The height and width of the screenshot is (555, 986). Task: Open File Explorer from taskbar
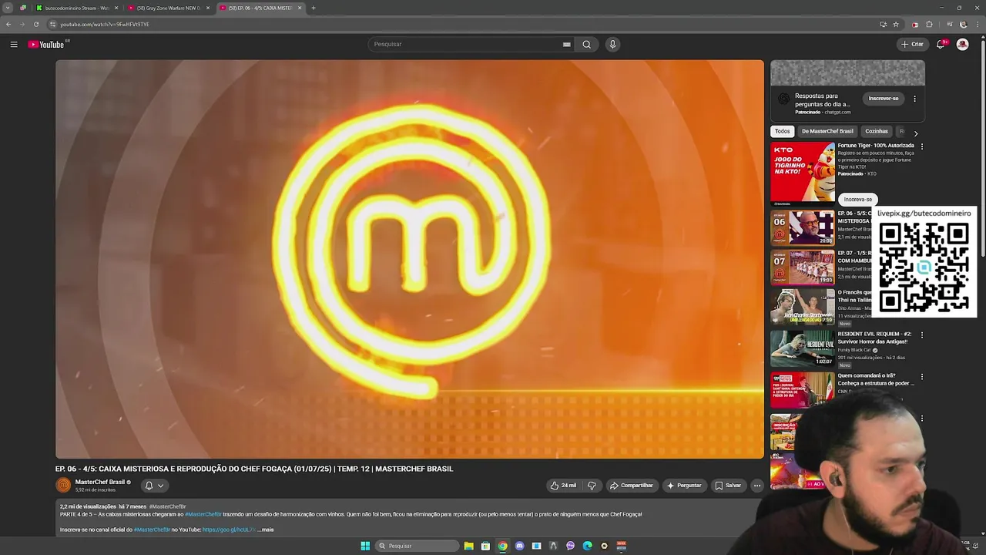pos(468,546)
